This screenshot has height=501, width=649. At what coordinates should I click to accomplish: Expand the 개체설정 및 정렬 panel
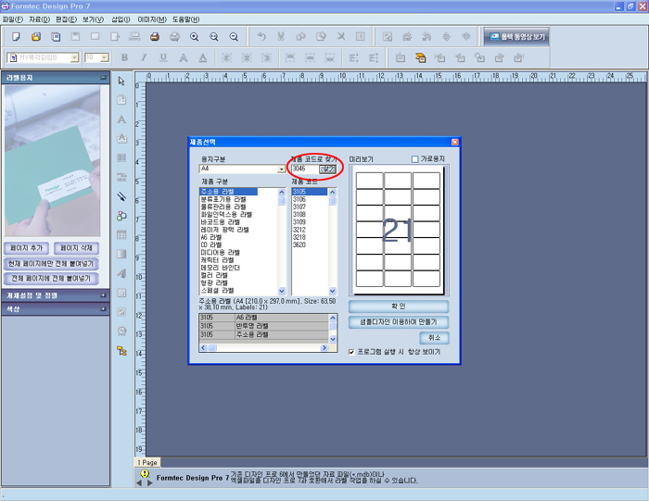103,295
